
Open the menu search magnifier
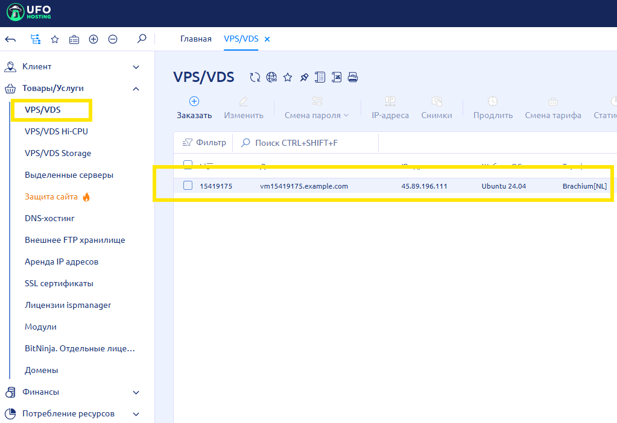pyautogui.click(x=142, y=39)
